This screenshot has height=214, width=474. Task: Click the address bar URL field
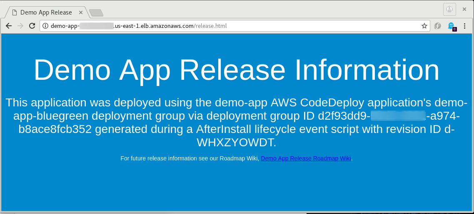coord(235,26)
